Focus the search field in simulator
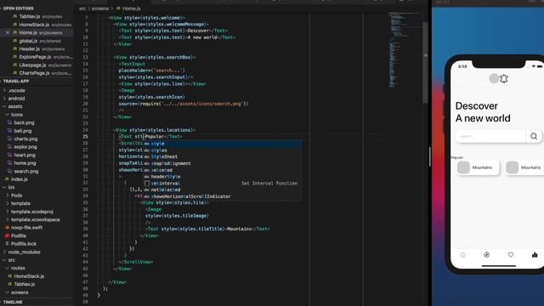The height and width of the screenshot is (306, 544). [490, 136]
